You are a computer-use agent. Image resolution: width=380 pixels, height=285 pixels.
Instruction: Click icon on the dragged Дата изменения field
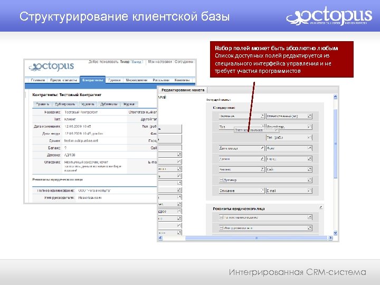pyautogui.click(x=277, y=130)
